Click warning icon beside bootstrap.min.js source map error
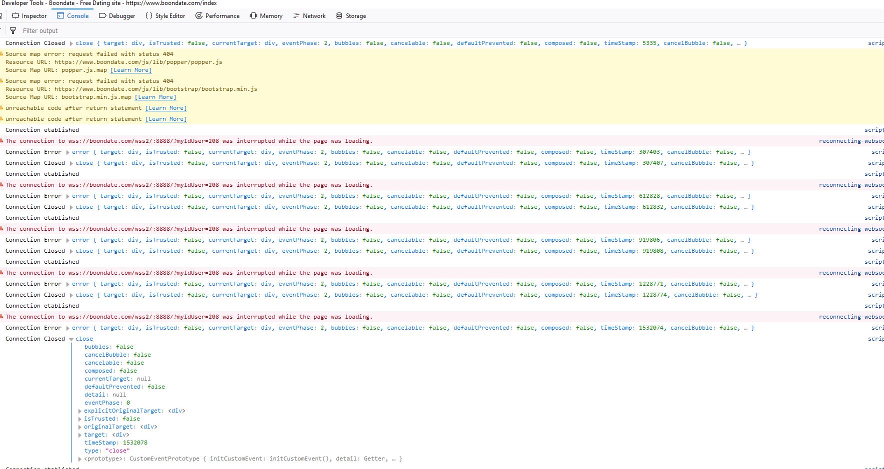 [1, 80]
